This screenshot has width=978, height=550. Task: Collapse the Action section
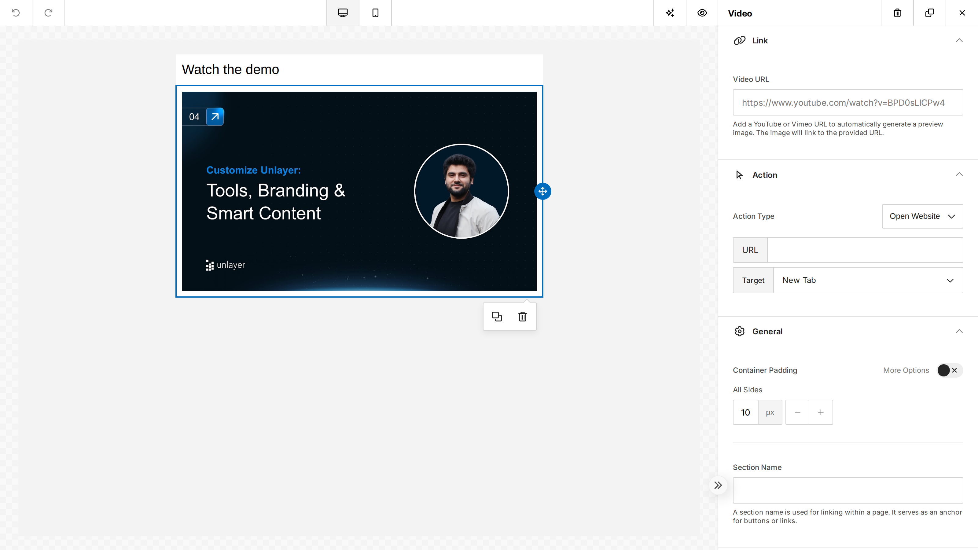pos(959,174)
